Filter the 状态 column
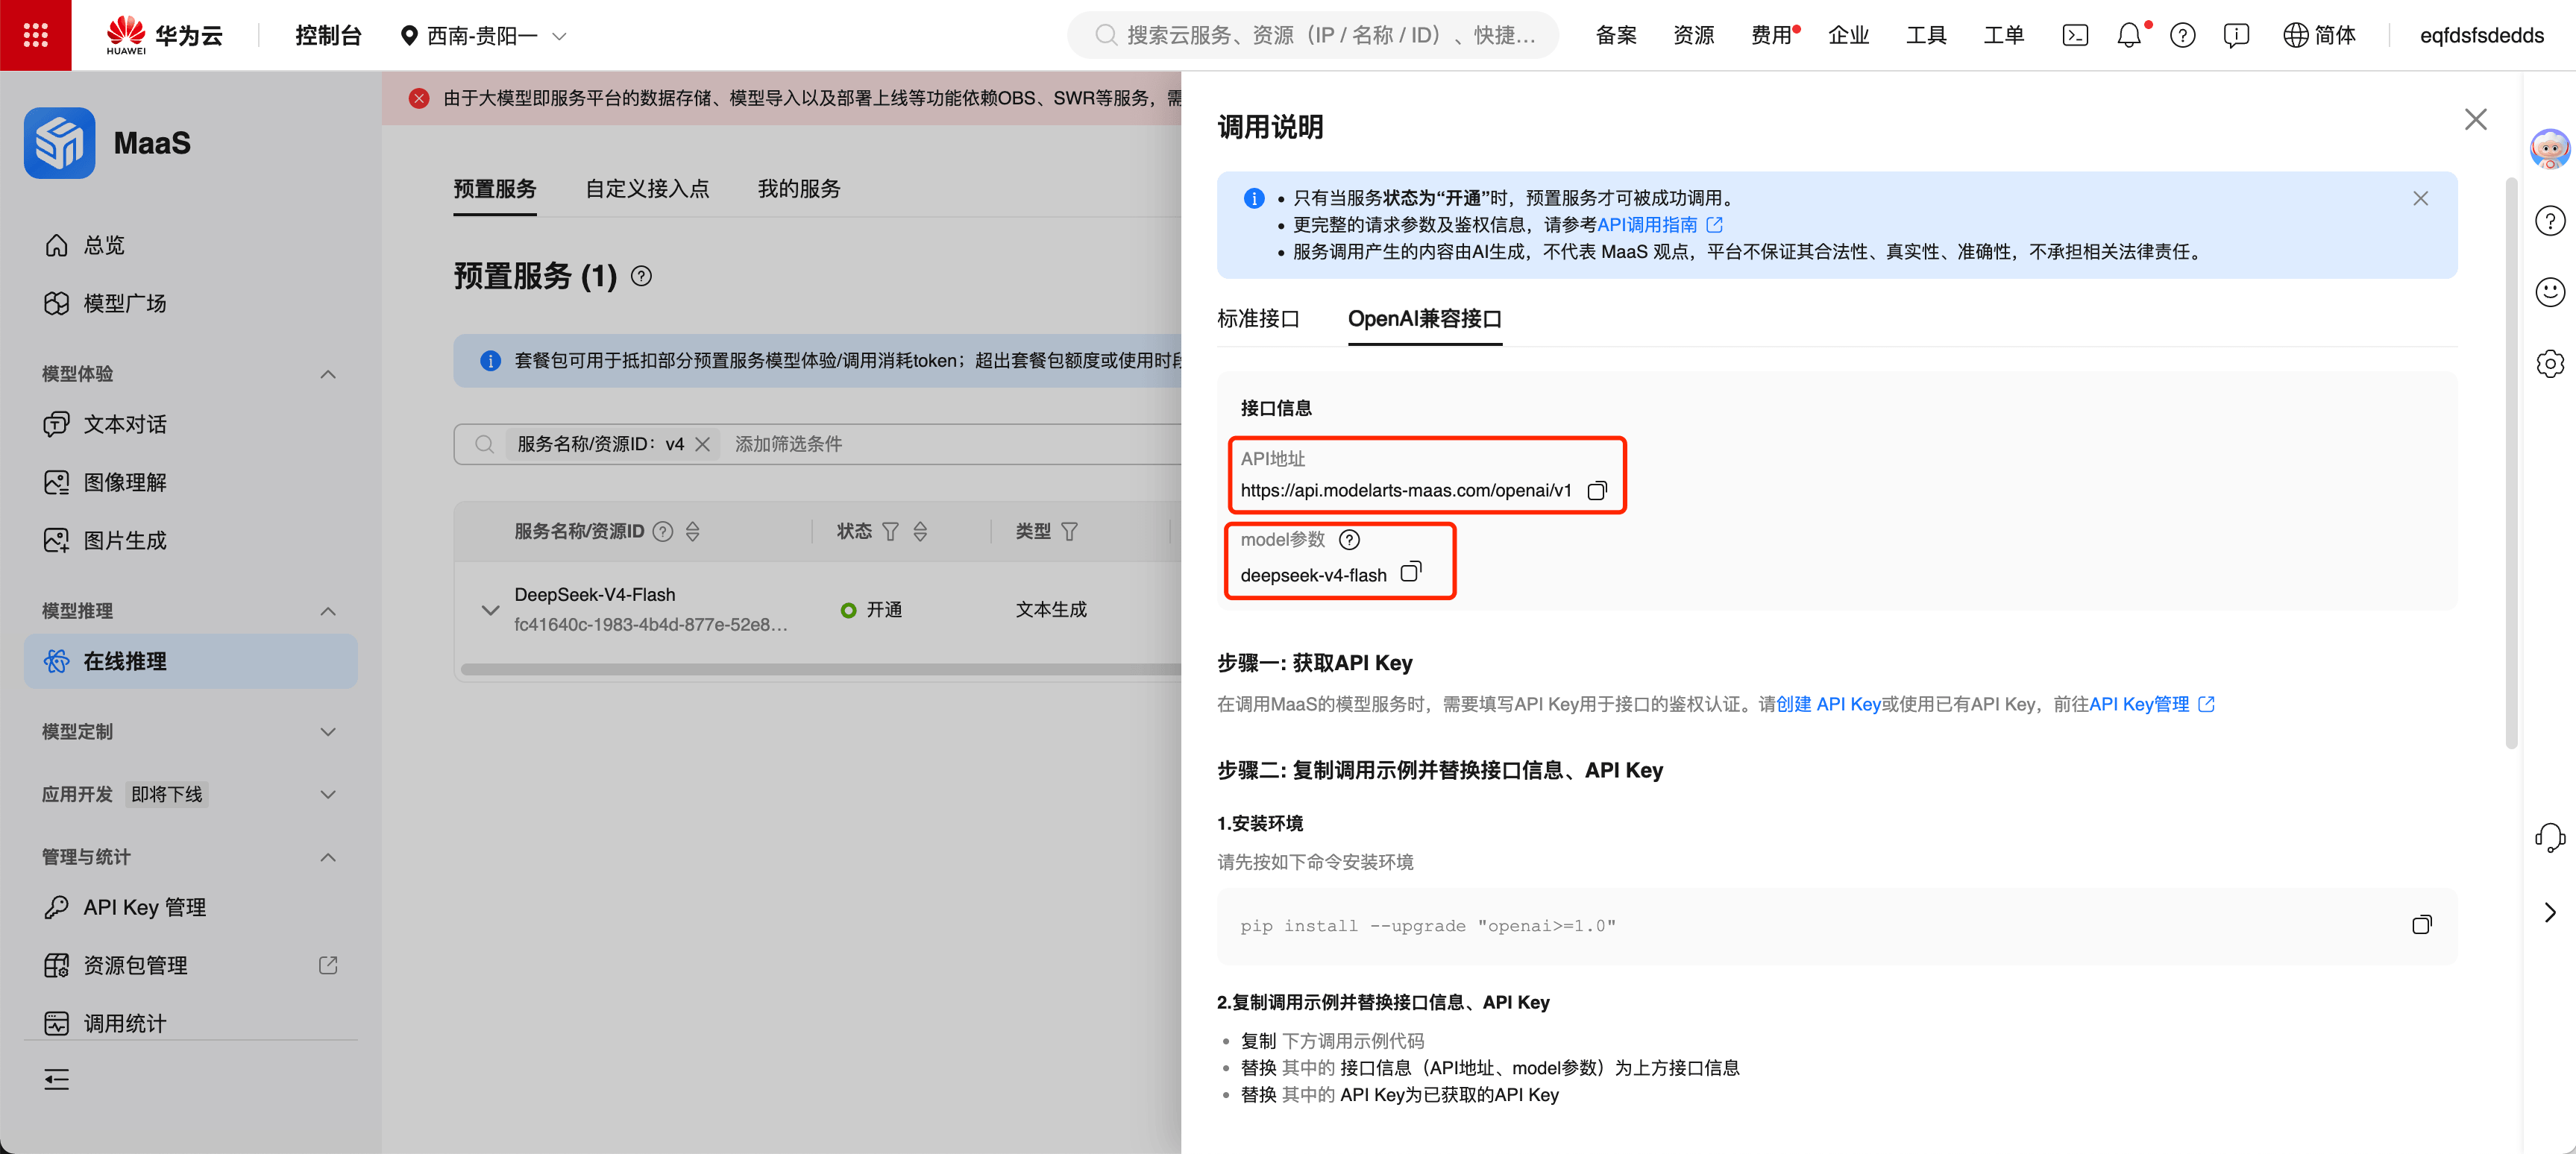Image resolution: width=2576 pixels, height=1154 pixels. click(890, 532)
